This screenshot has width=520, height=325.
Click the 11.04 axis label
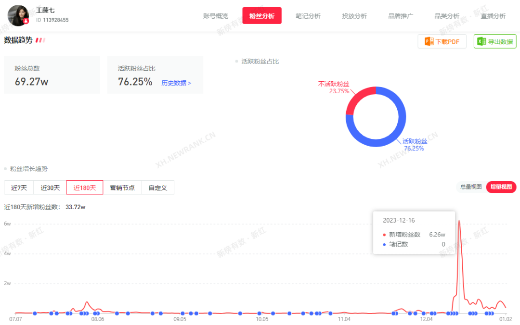tap(344, 319)
